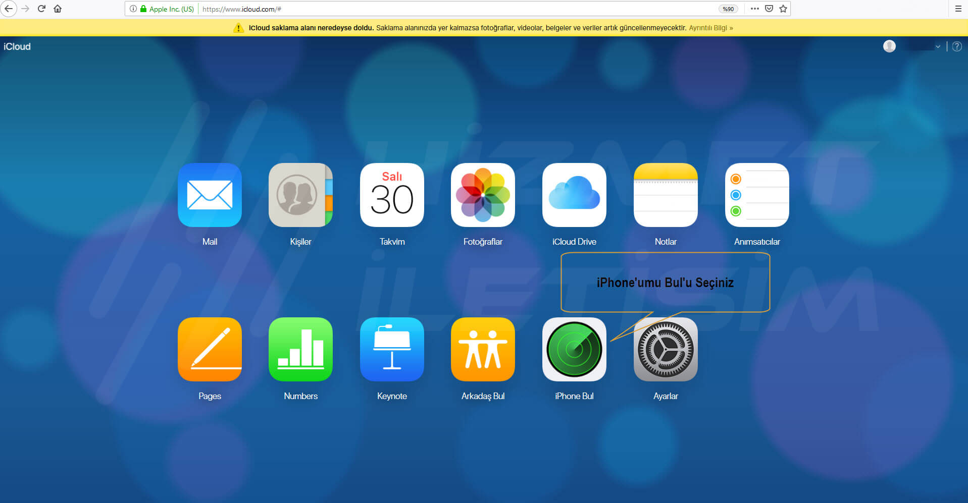Click the green padlock security icon
The height and width of the screenshot is (503, 968).
point(143,9)
